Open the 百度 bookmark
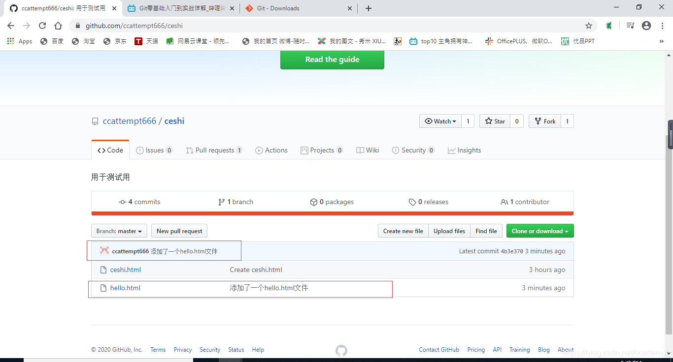Image resolution: width=673 pixels, height=362 pixels. click(52, 41)
